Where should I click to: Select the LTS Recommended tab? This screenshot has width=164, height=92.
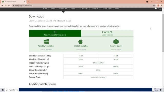pos(55,33)
